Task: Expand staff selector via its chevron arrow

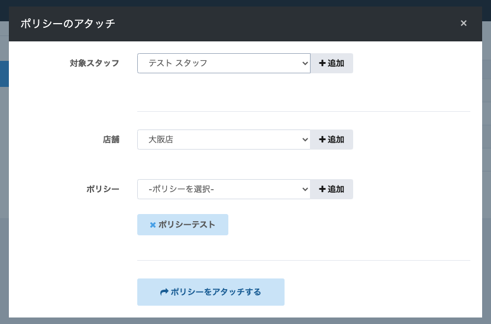Action: click(x=305, y=63)
